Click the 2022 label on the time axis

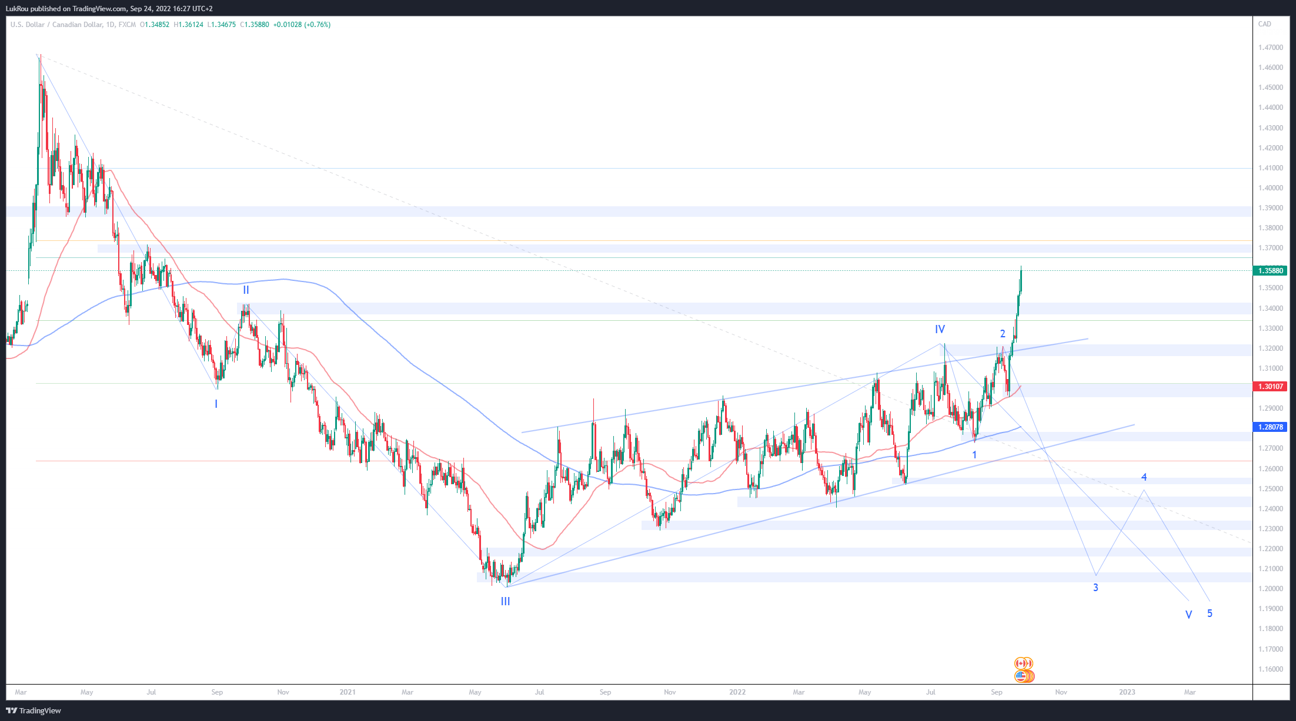click(737, 692)
